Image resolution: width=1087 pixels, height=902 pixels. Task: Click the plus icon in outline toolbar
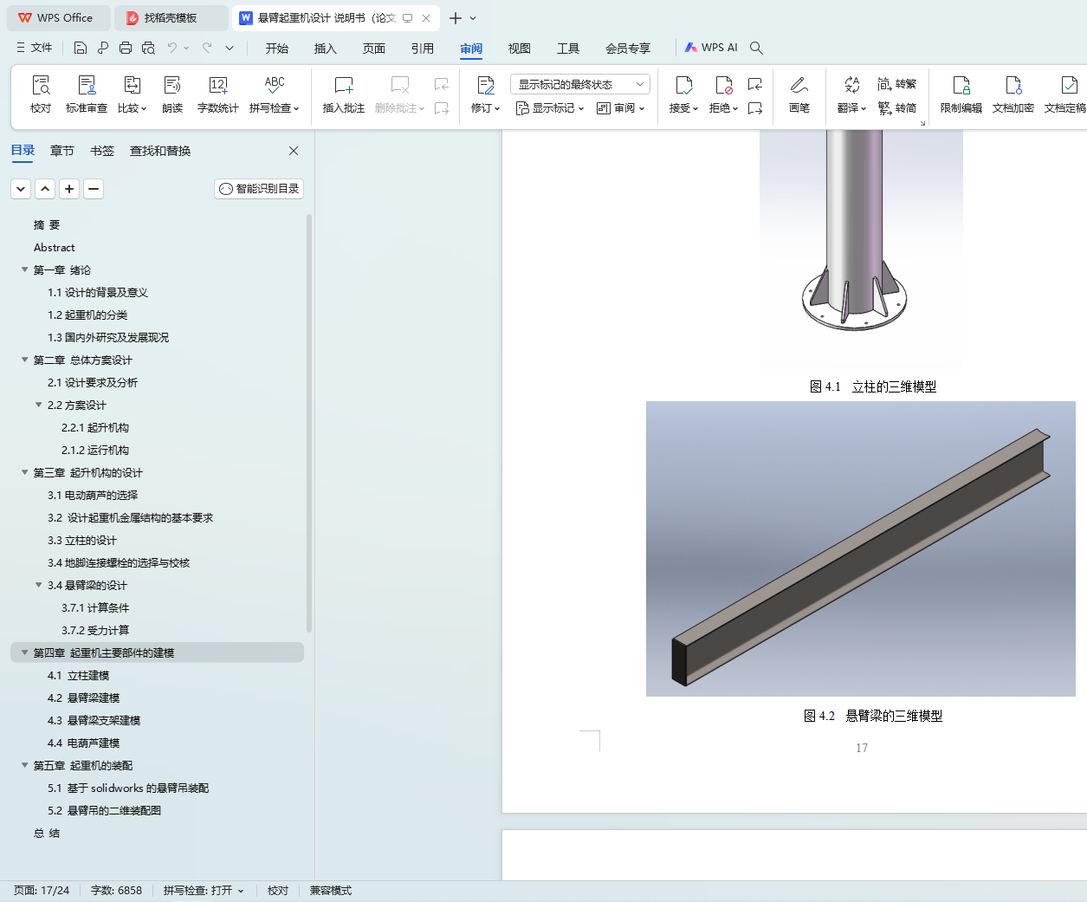point(69,188)
